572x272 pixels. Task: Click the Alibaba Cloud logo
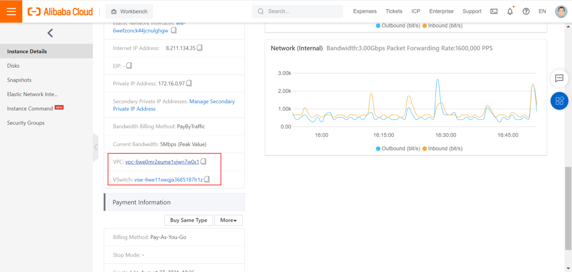(60, 11)
